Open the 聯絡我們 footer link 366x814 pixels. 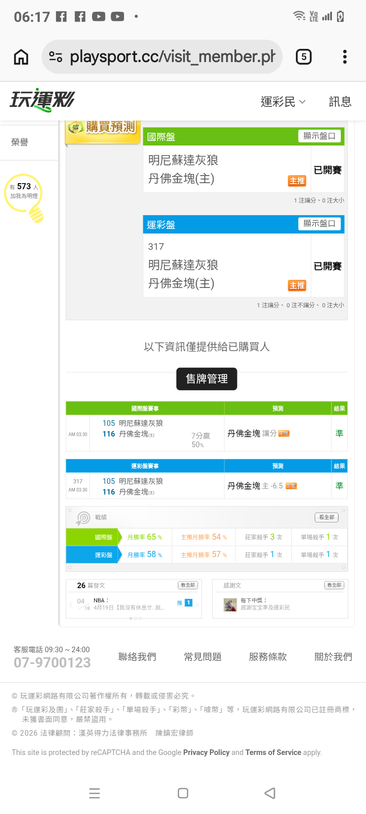[137, 657]
